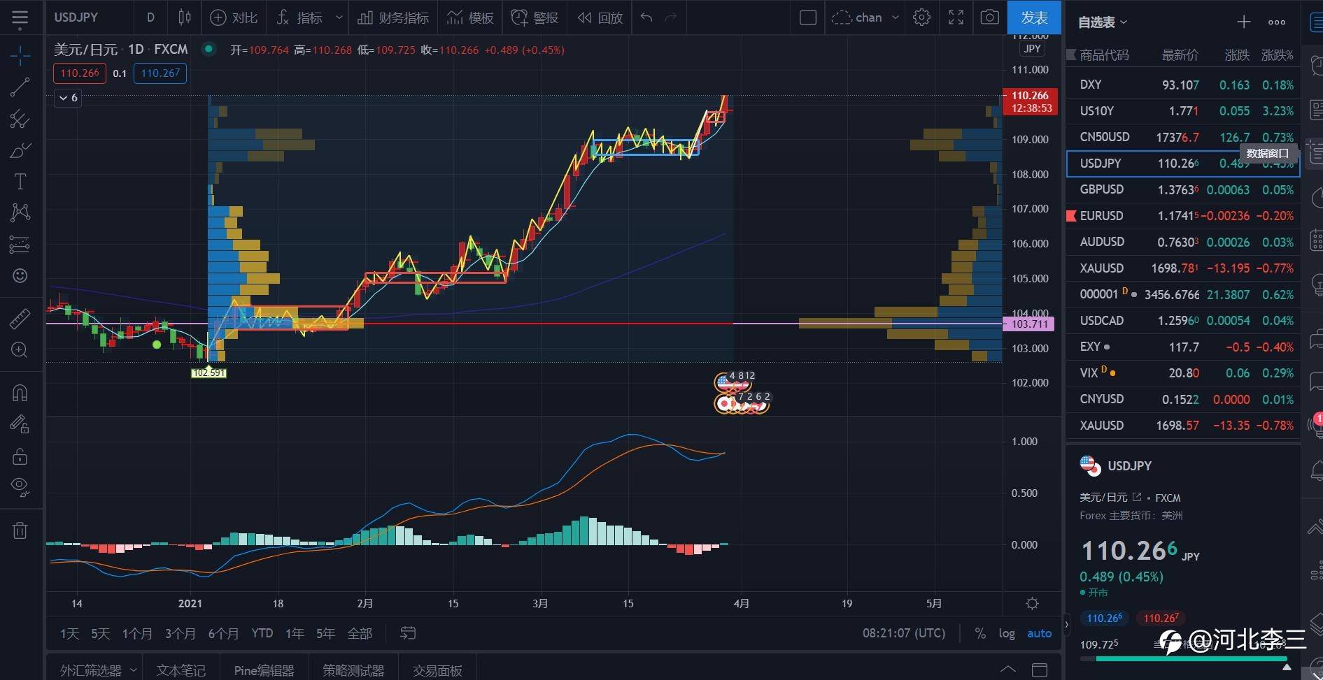Add a symbol to the watchlist
This screenshot has height=680, width=1323.
tap(1243, 22)
